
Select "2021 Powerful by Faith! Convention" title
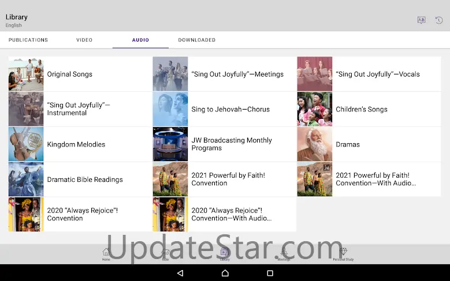(228, 179)
